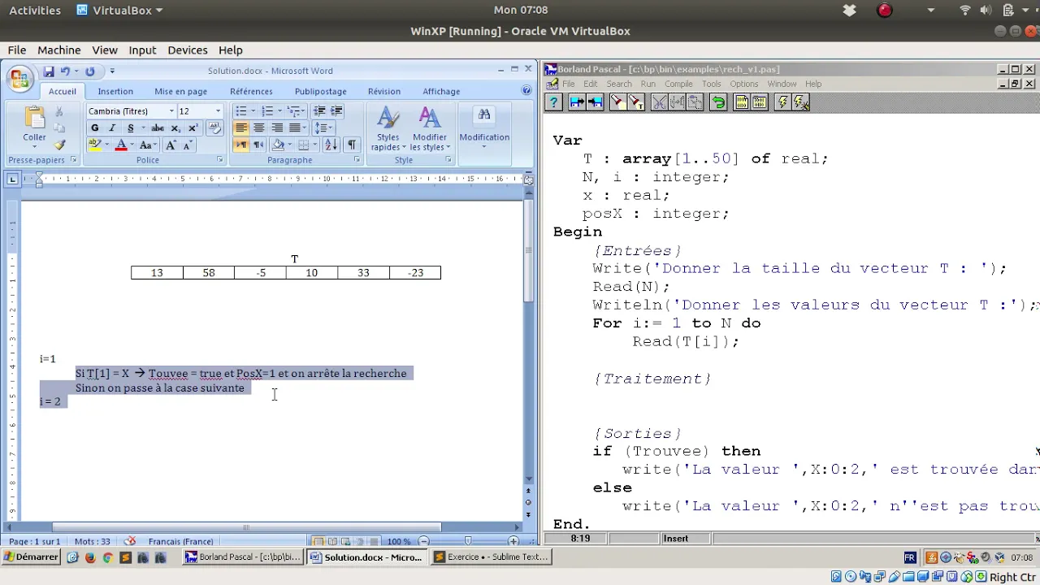Image resolution: width=1040 pixels, height=585 pixels.
Task: Toggle show paragraph marks ¶
Action: tap(351, 145)
